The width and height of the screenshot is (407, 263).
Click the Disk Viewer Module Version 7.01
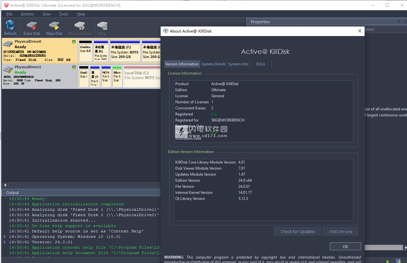242,168
